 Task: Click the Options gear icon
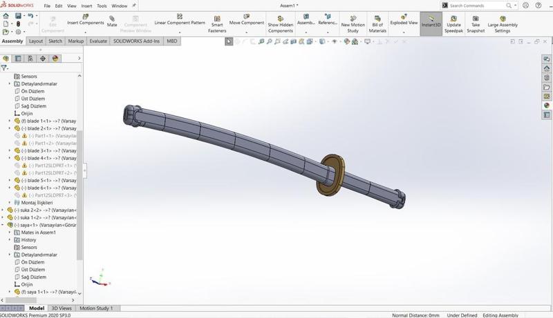19,32
